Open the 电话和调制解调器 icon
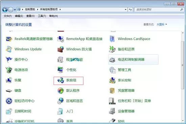This screenshot has width=186, height=124. pyautogui.click(x=112, y=59)
